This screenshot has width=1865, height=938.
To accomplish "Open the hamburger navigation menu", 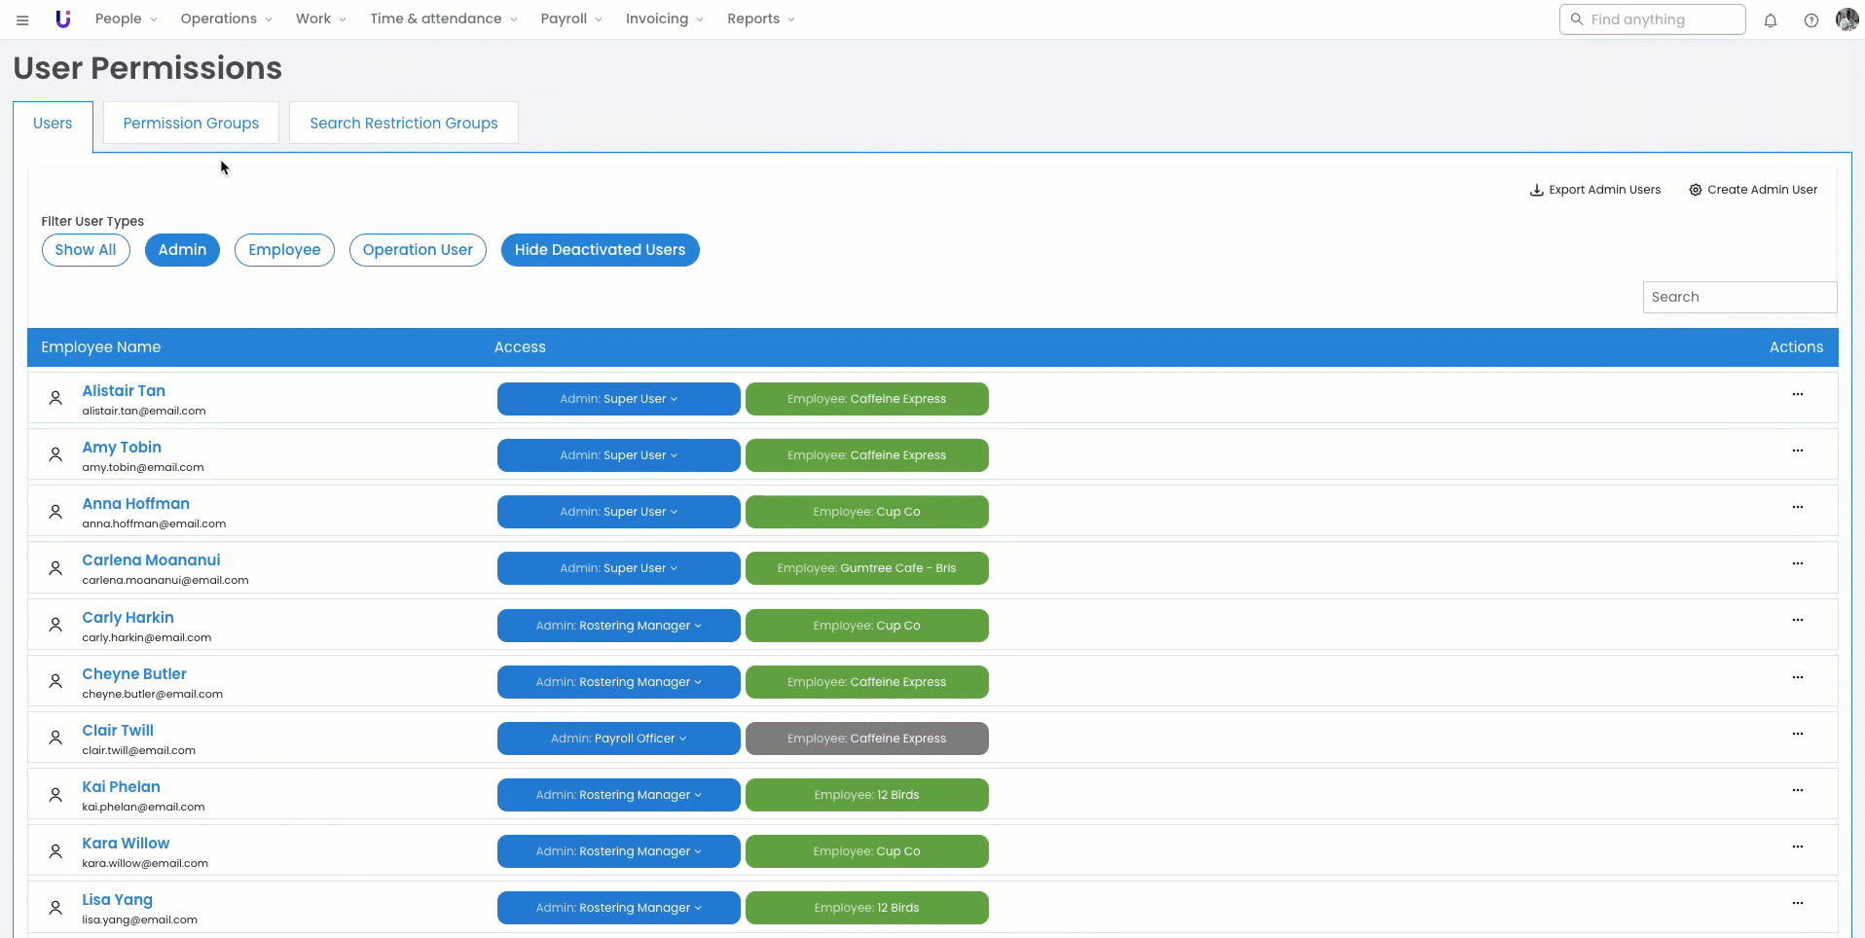I will [x=22, y=19].
